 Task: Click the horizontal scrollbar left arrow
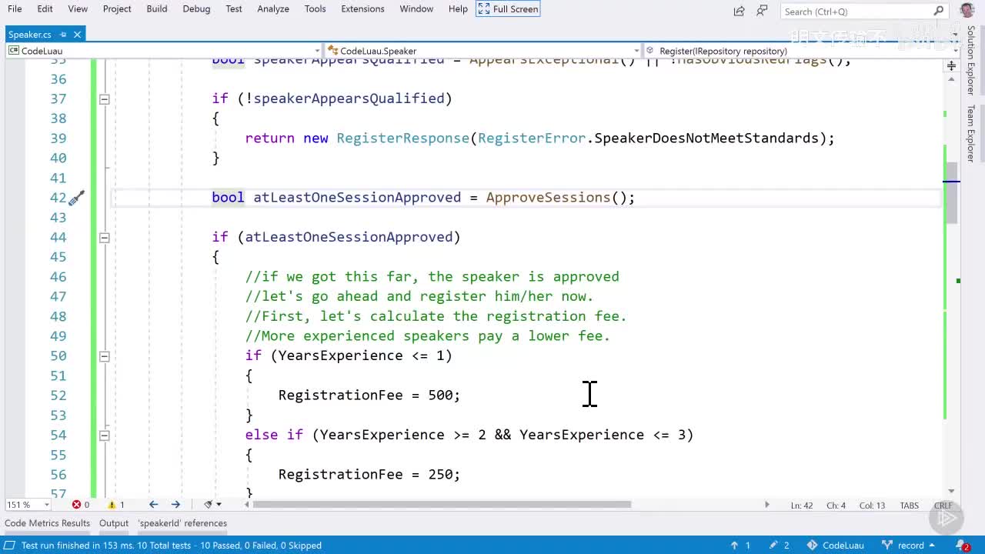coord(247,505)
